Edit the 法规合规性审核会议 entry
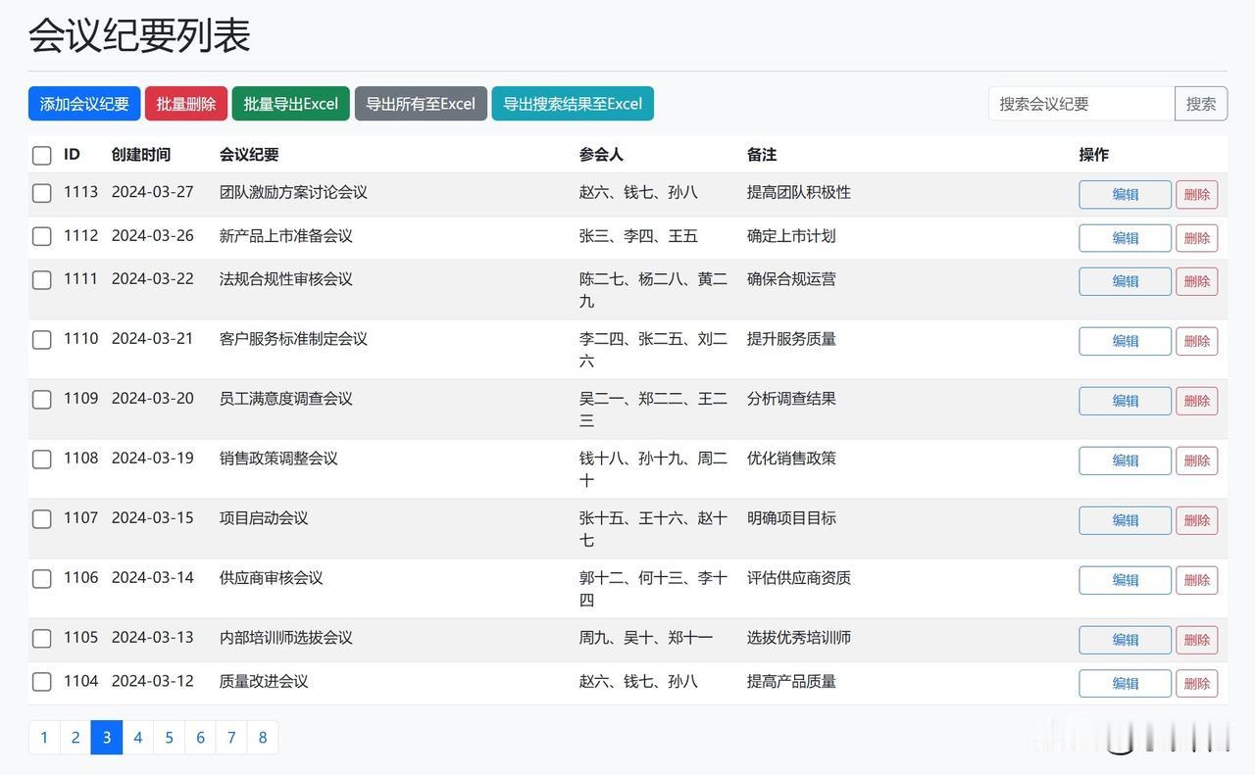This screenshot has height=775, width=1255. 1125,281
